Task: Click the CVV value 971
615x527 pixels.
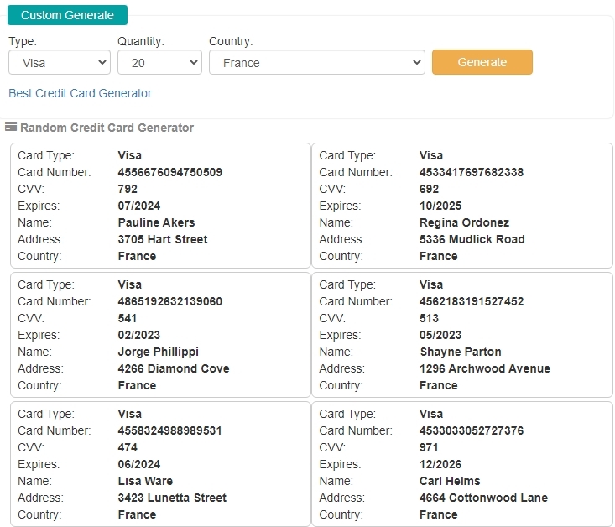Action: pos(430,447)
